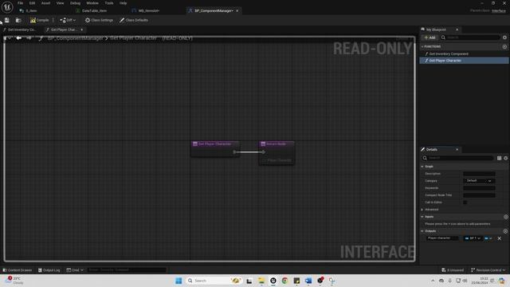The image size is (510, 287).
Task: Open the Category Default dropdown
Action: coord(479,181)
